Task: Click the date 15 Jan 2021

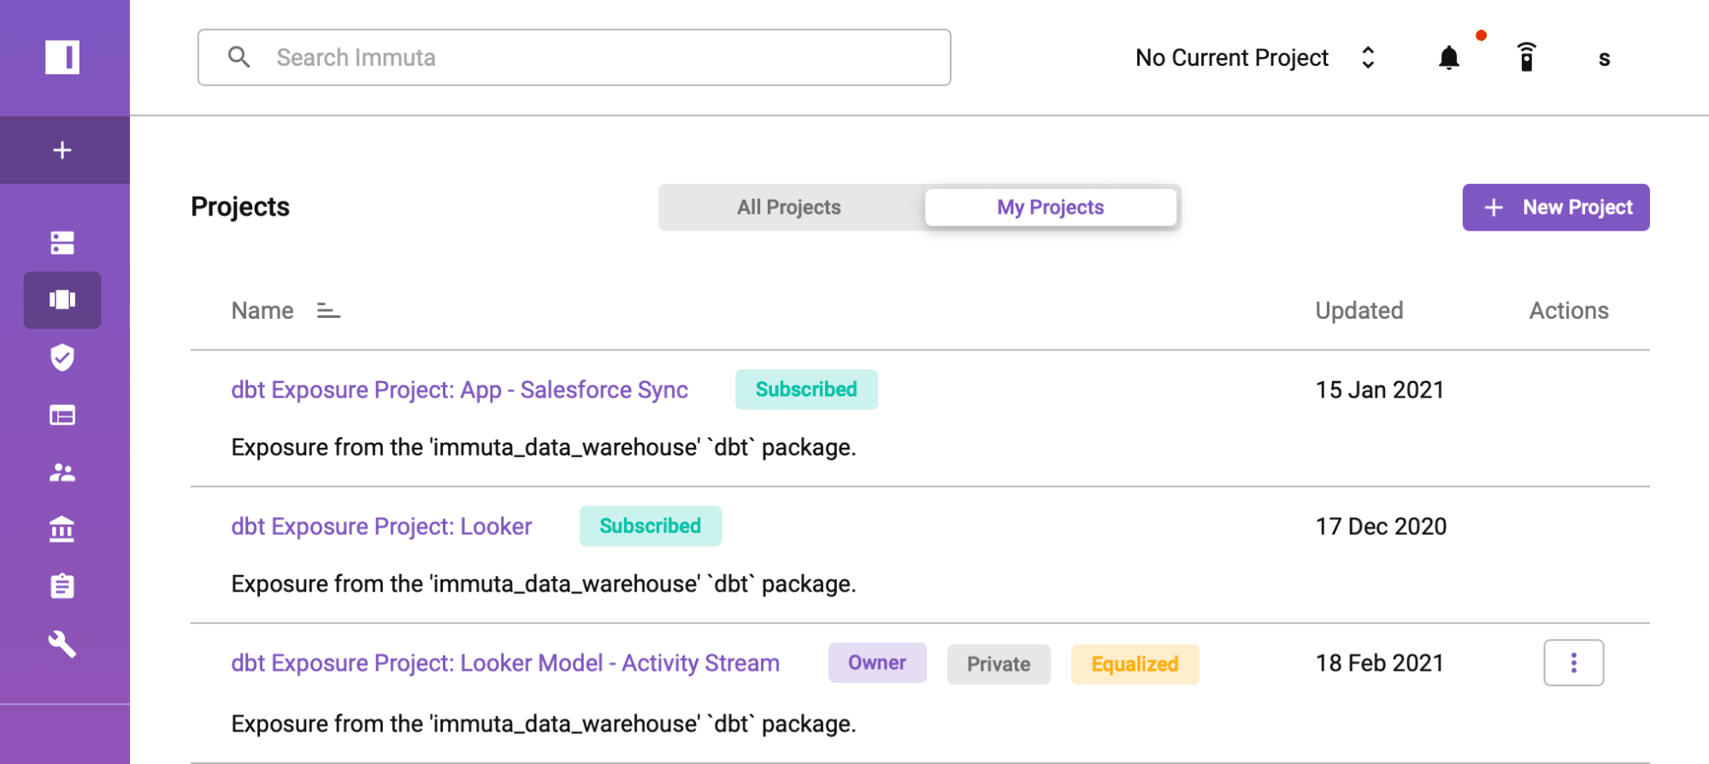Action: [x=1380, y=390]
